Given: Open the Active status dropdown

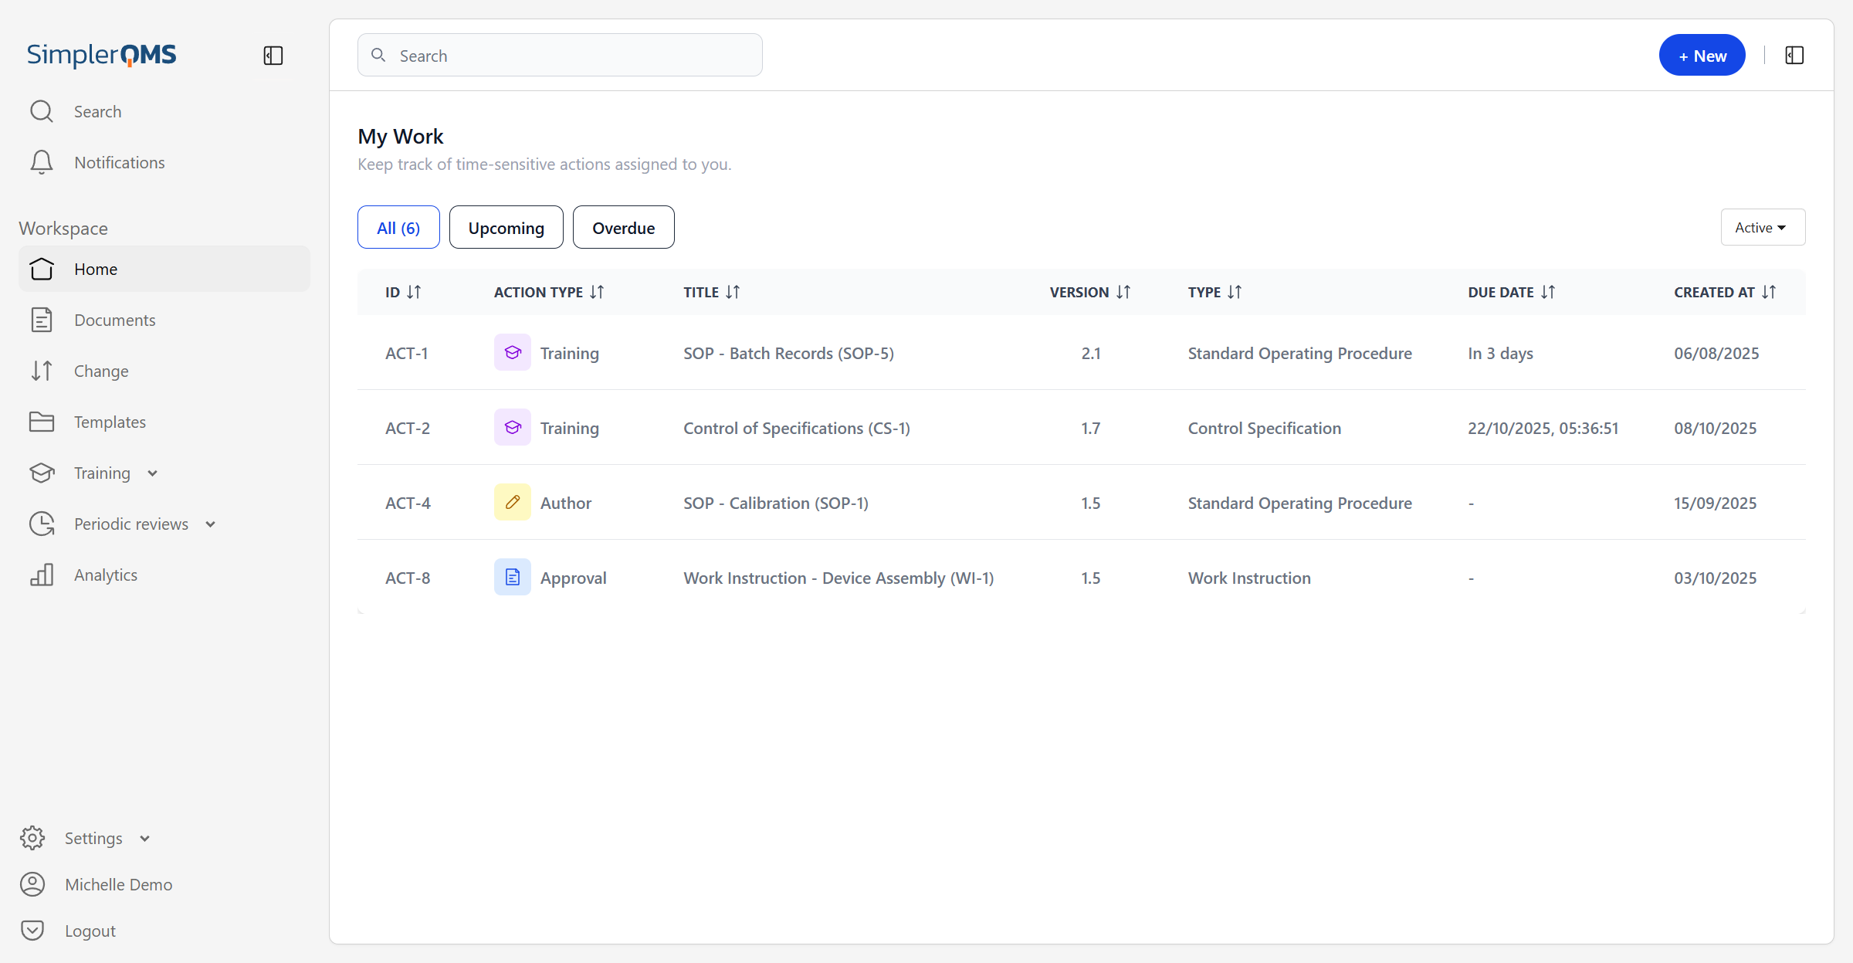Looking at the screenshot, I should coord(1762,228).
